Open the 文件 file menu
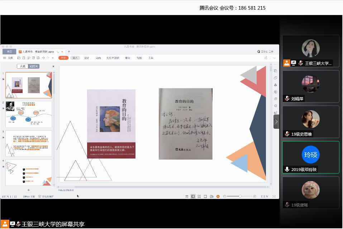The image size is (343, 229). click(9, 58)
